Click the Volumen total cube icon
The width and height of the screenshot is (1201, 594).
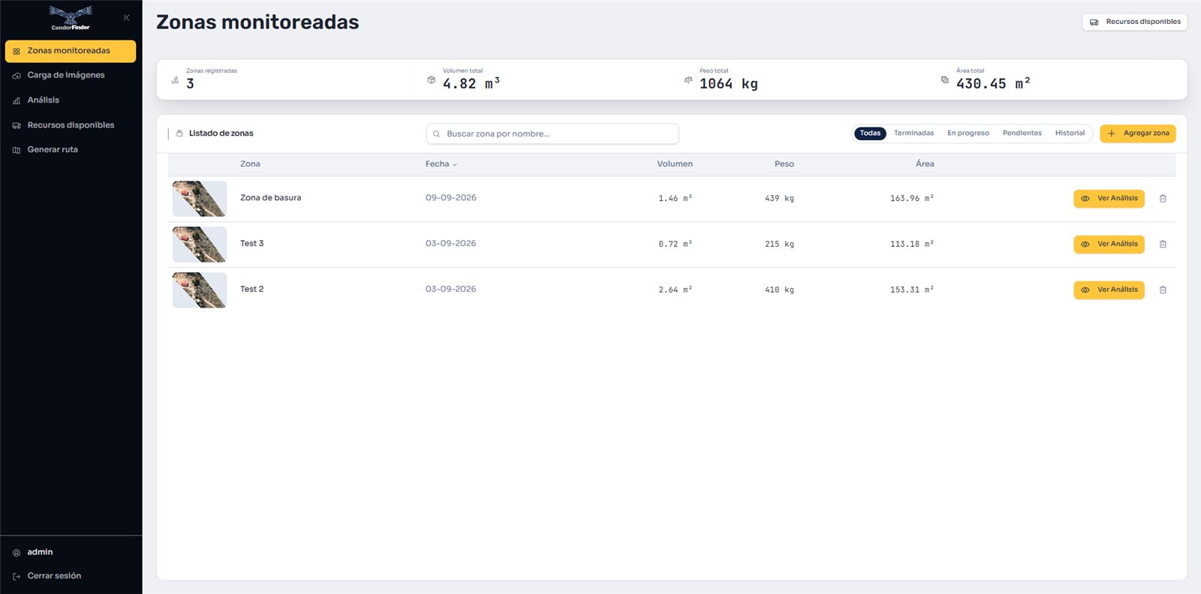tap(431, 79)
